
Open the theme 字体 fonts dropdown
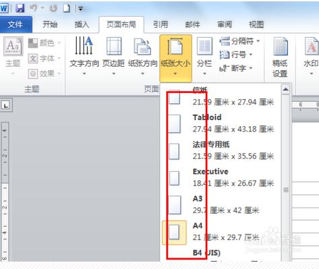tap(44, 59)
